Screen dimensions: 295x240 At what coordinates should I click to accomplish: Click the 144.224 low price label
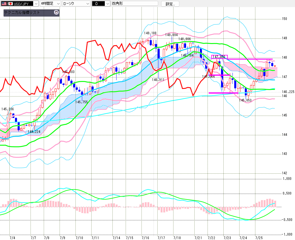click(34, 132)
